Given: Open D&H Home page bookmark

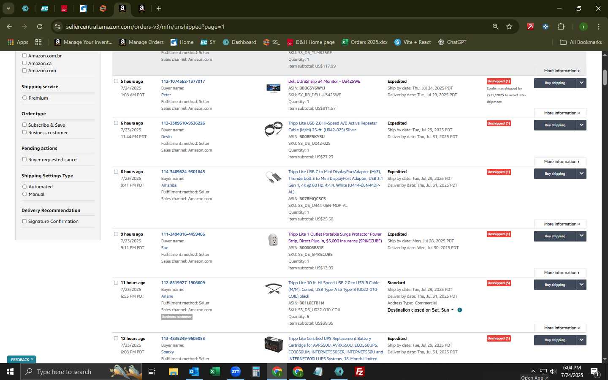Looking at the screenshot, I should (311, 42).
